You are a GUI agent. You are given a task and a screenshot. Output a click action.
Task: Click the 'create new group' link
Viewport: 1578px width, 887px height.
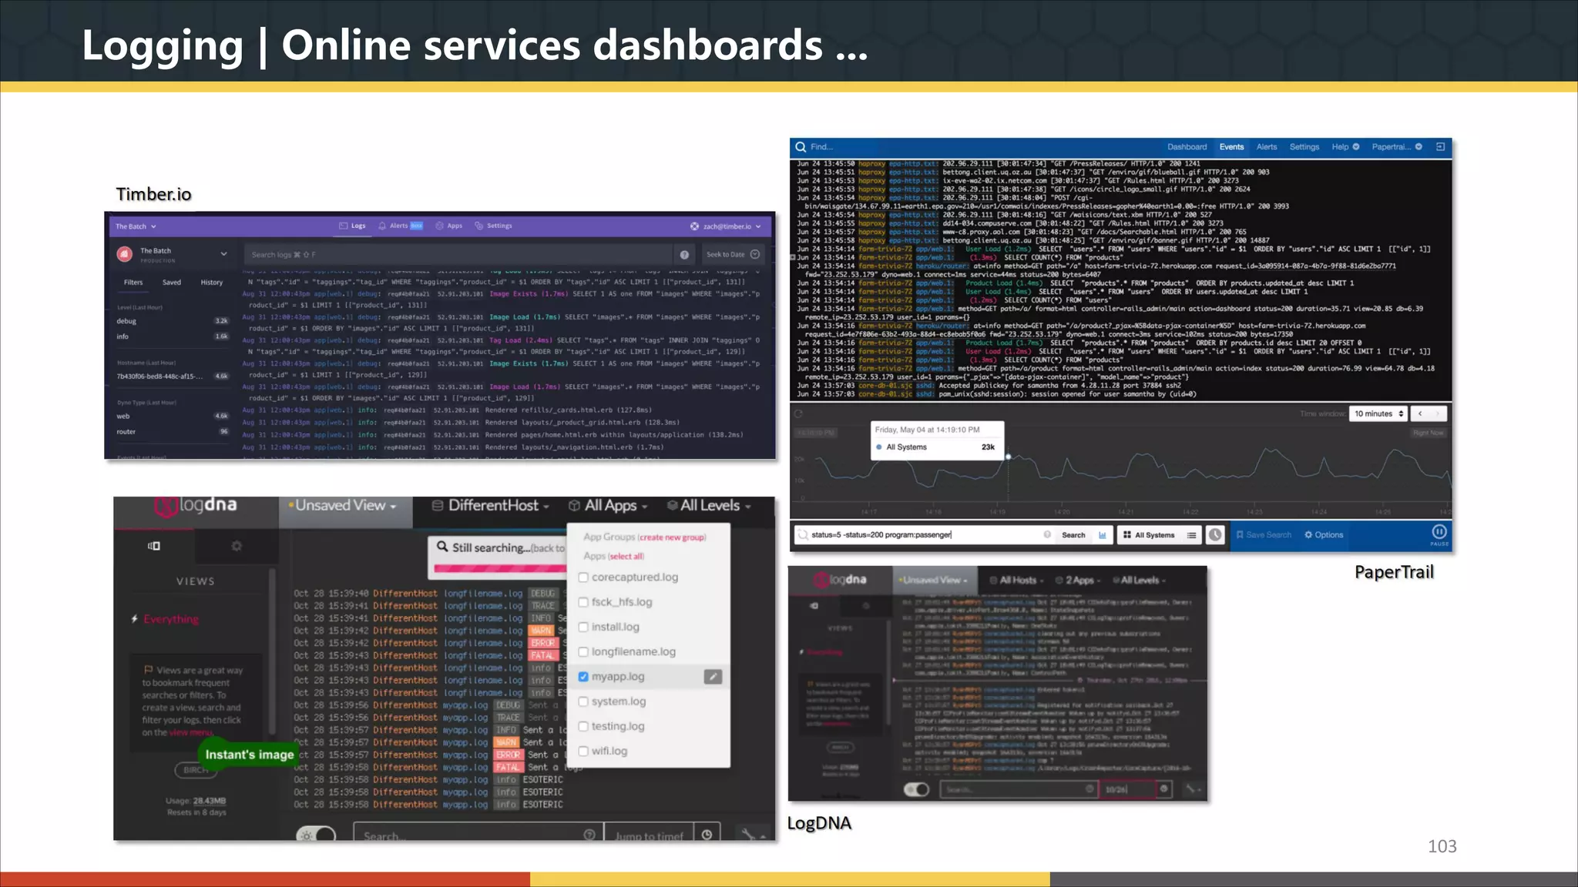672,537
